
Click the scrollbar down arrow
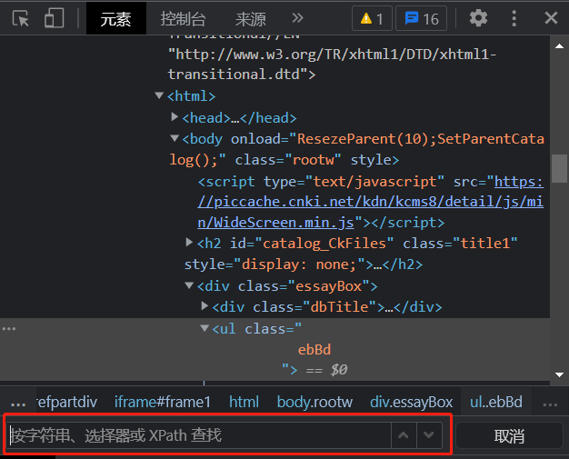[x=559, y=374]
